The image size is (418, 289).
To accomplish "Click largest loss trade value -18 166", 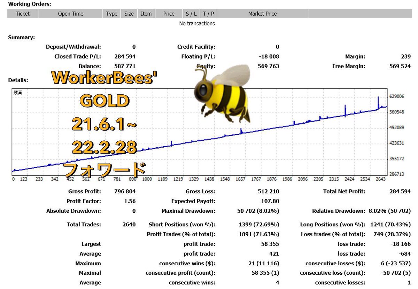I will (x=400, y=244).
